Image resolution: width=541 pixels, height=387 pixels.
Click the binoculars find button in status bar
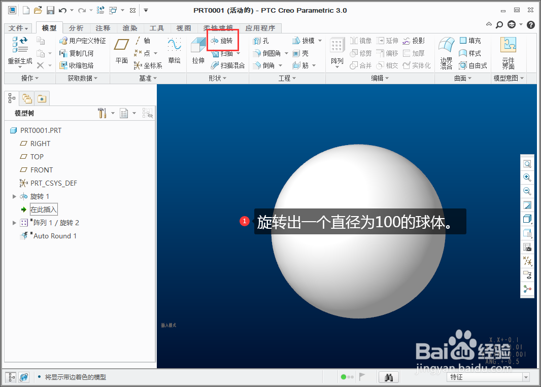tap(389, 377)
